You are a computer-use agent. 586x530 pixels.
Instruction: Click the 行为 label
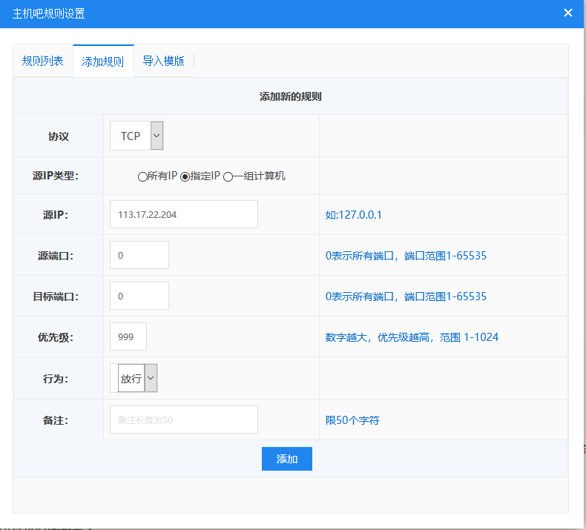pyautogui.click(x=56, y=379)
